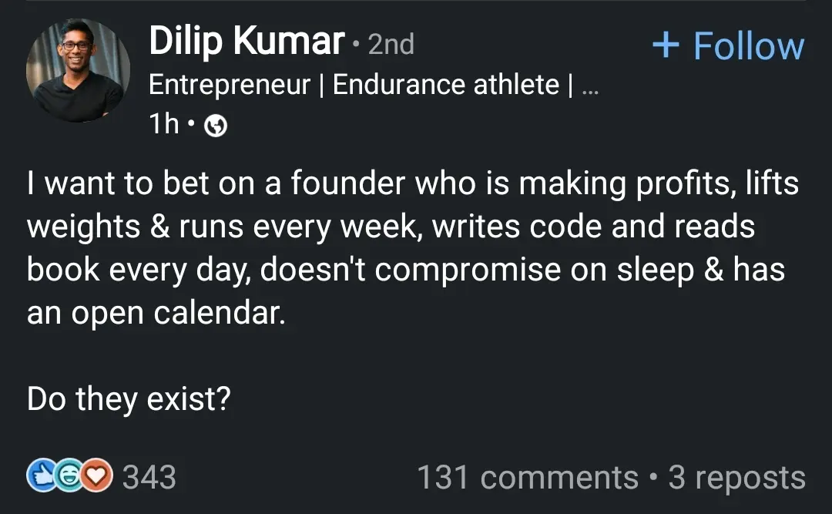Expand the truncated headline ellipsis
Screen dimensions: 832x514
click(x=590, y=86)
